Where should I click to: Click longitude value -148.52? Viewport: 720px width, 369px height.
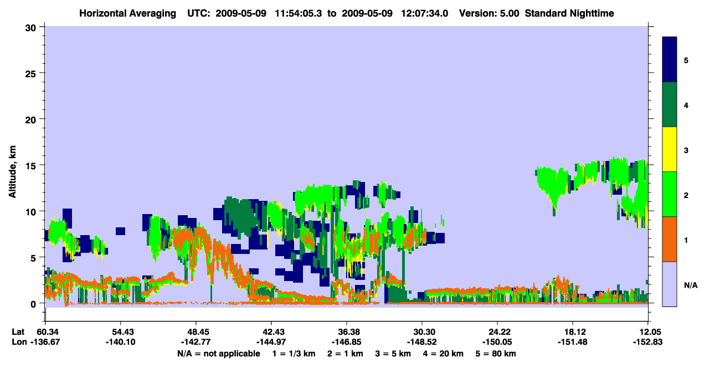[422, 342]
